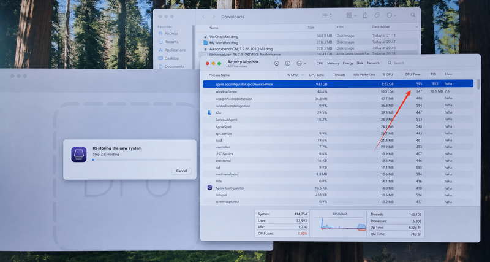Click the Apple Configurator icon in restore dialog
This screenshot has height=262, width=490.
tap(79, 155)
